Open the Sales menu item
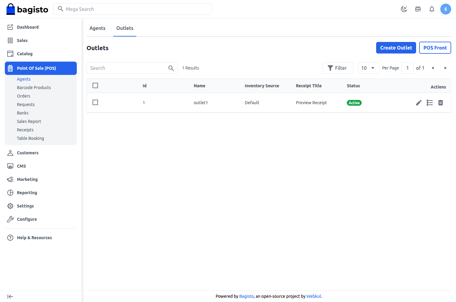 click(41, 40)
